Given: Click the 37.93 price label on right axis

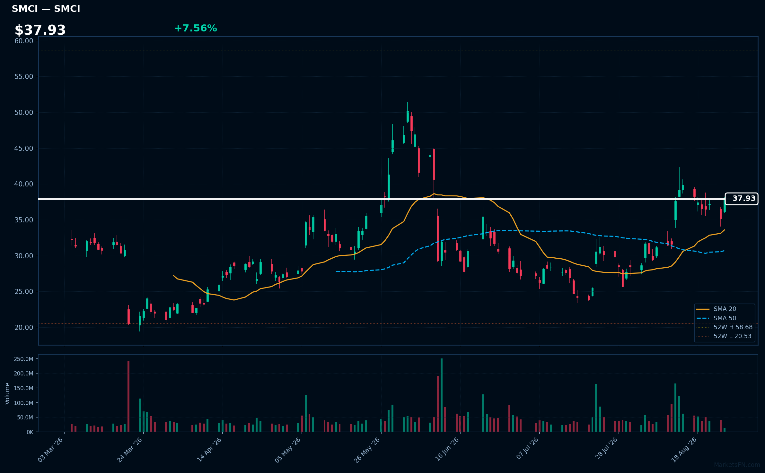Looking at the screenshot, I should 742,199.
